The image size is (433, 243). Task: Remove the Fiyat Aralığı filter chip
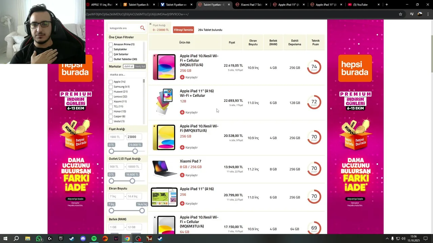point(151,24)
